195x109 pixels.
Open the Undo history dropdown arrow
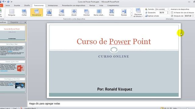(5, 2)
